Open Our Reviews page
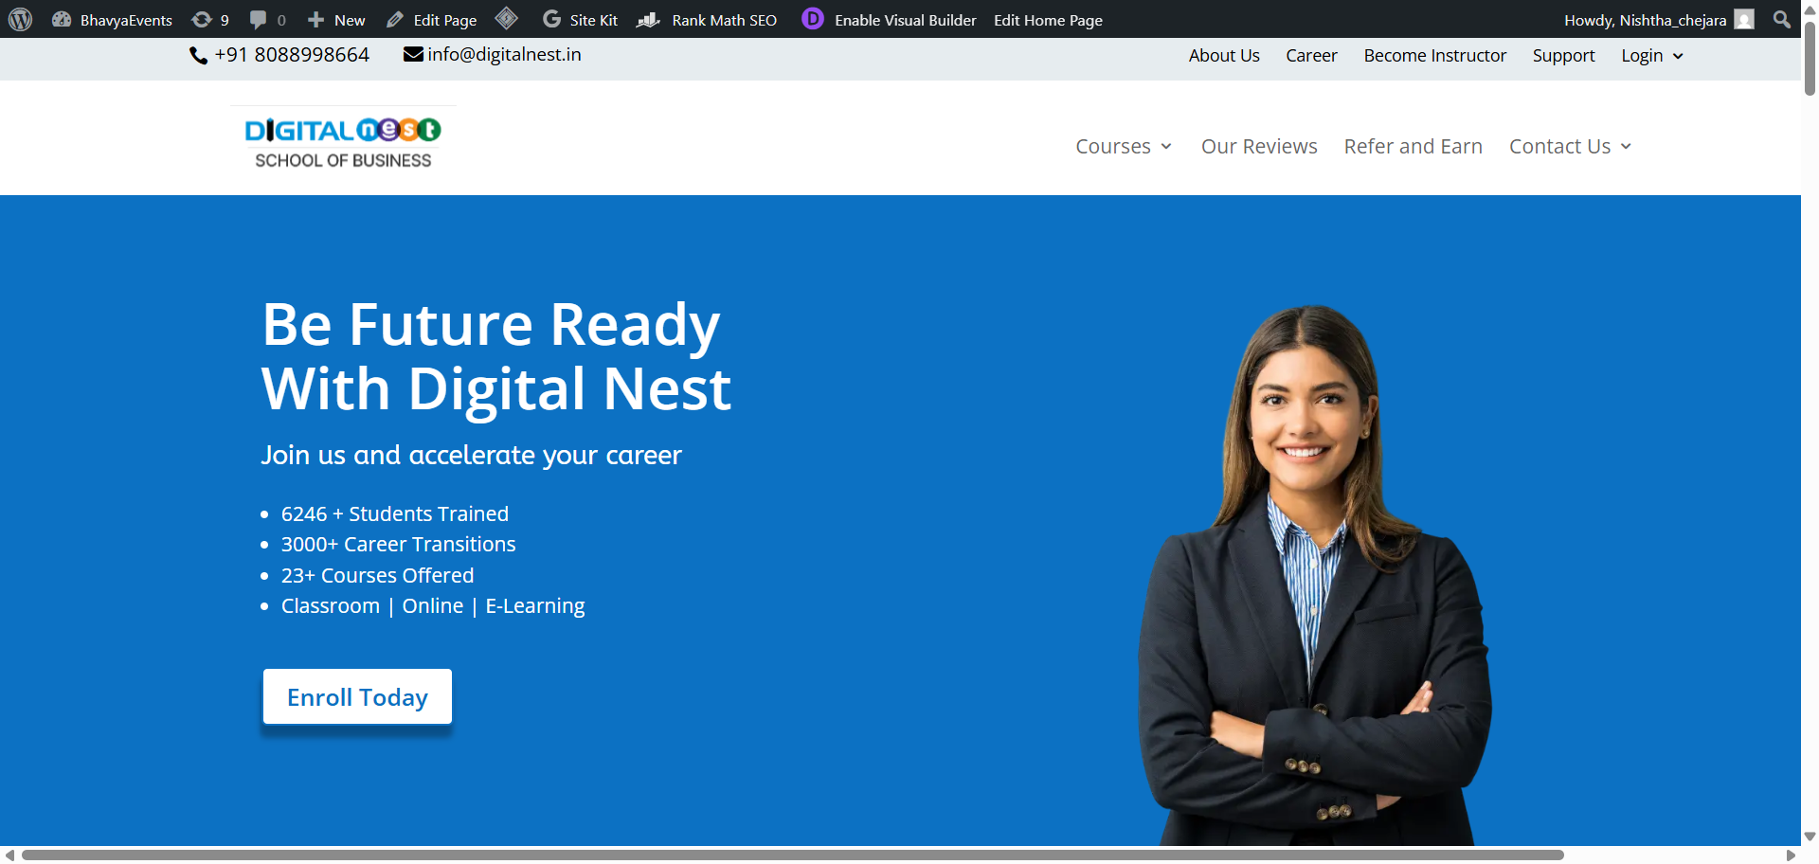The height and width of the screenshot is (864, 1819). (x=1259, y=147)
